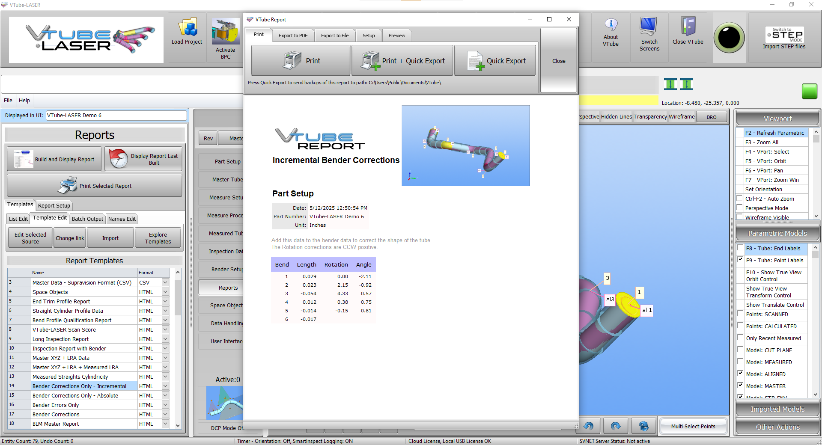Click Display Report Last Built
The image size is (822, 445).
tap(143, 159)
